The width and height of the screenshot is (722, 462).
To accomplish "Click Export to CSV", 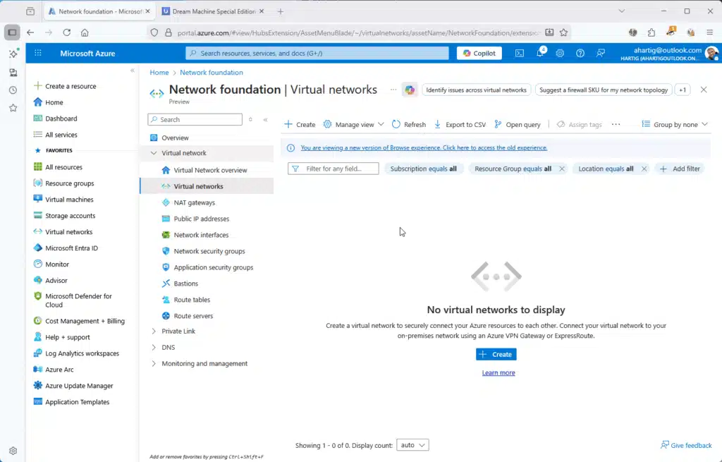I will 460,124.
